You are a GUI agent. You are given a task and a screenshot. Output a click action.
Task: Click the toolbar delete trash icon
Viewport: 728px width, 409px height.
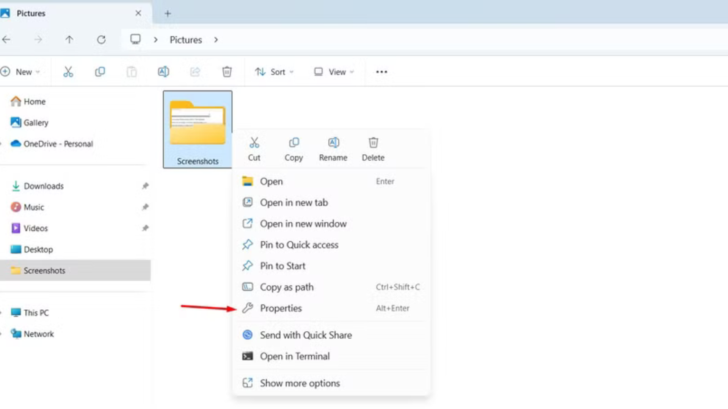tap(227, 72)
